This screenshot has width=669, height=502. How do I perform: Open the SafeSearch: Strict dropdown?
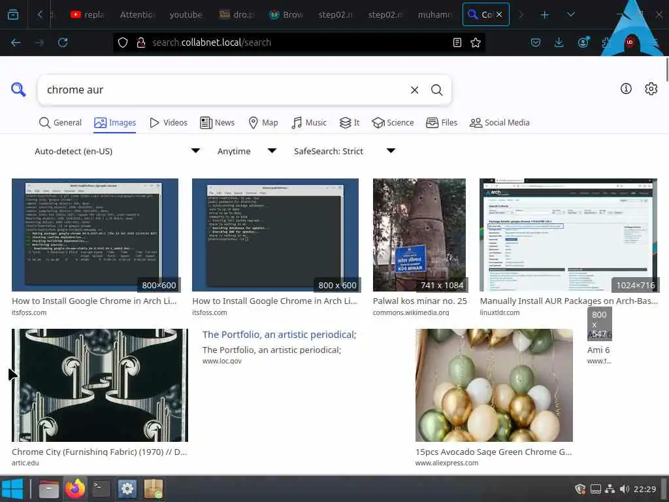345,151
